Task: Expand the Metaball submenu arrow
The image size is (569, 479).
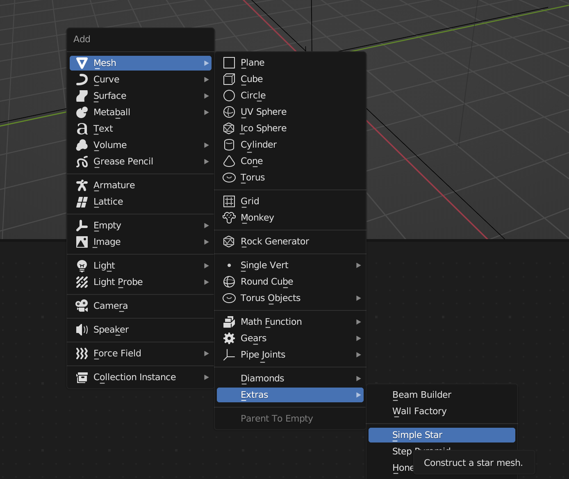Action: [x=207, y=112]
